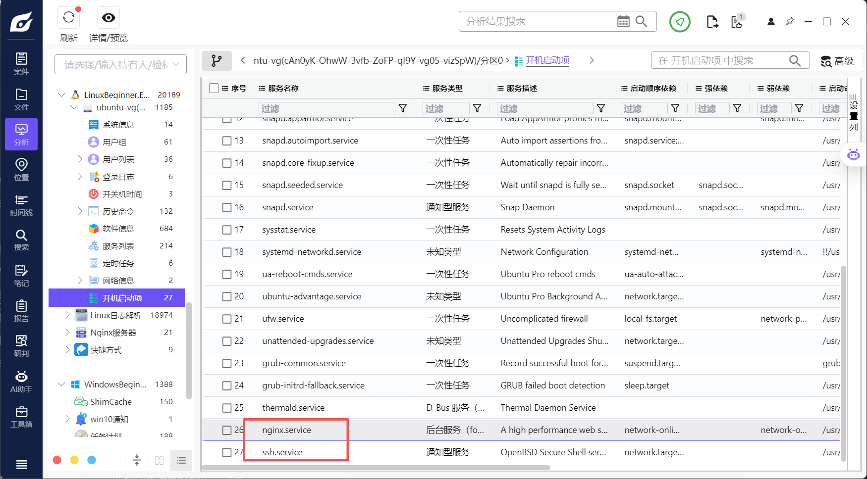Screen dimensions: 867x479
Task: Open 搜索 in sidebar
Action: [21, 240]
